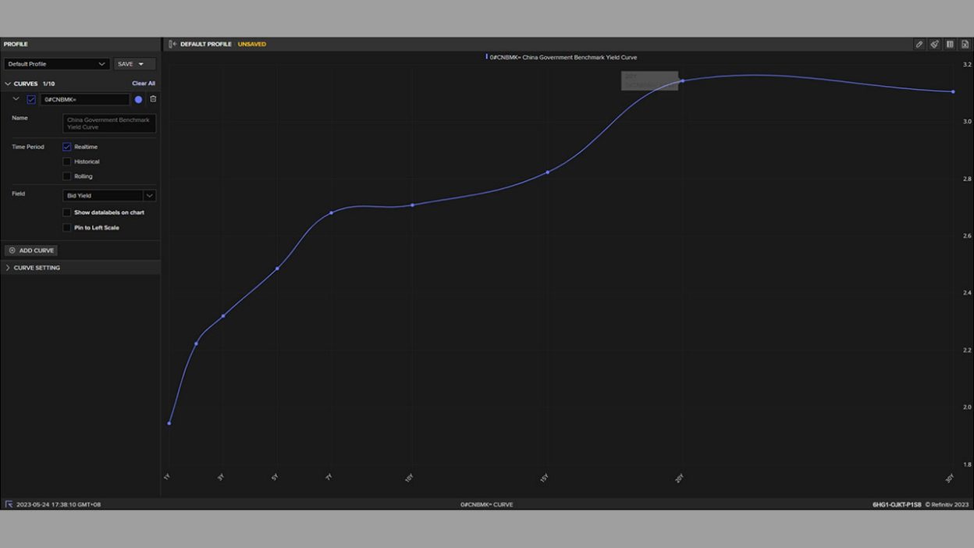The height and width of the screenshot is (548, 974).
Task: Click the DEFAULT PROFILE tab header
Action: point(204,44)
